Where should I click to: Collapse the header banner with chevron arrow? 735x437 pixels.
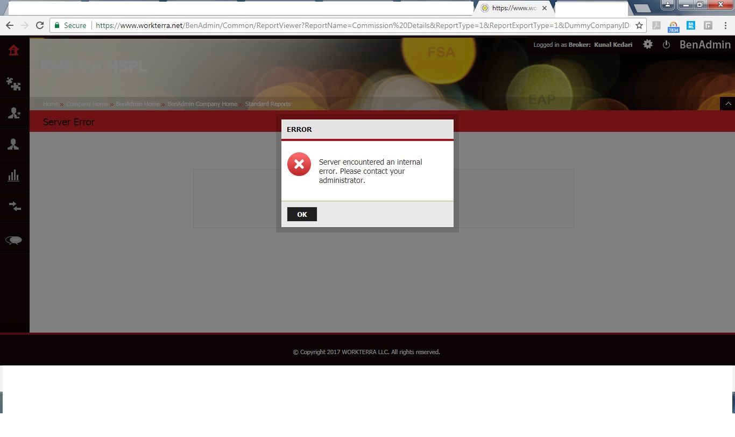(727, 103)
